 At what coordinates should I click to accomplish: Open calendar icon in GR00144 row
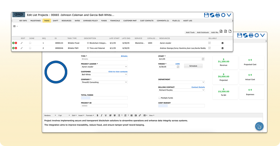(223, 43)
